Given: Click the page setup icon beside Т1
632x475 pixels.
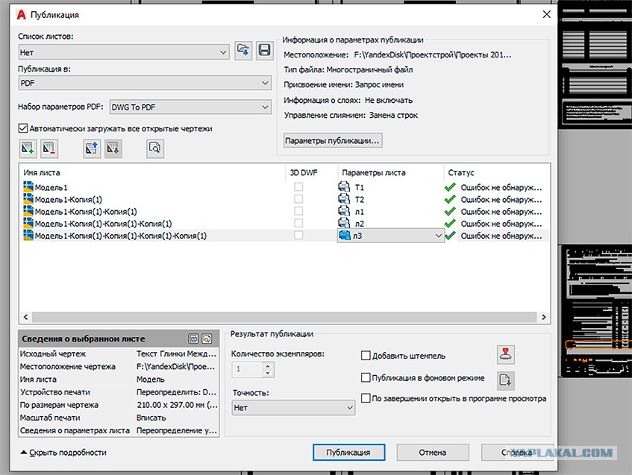Looking at the screenshot, I should pyautogui.click(x=344, y=187).
